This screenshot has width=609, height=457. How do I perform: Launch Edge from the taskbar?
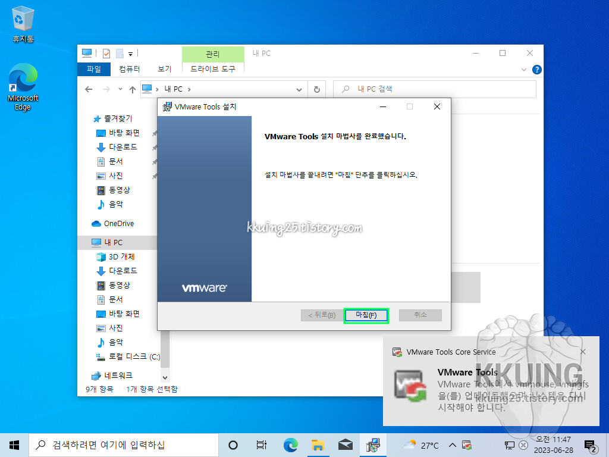pyautogui.click(x=290, y=445)
